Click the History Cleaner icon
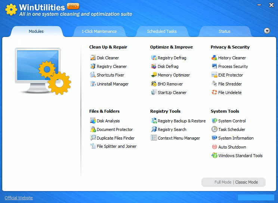 point(214,57)
